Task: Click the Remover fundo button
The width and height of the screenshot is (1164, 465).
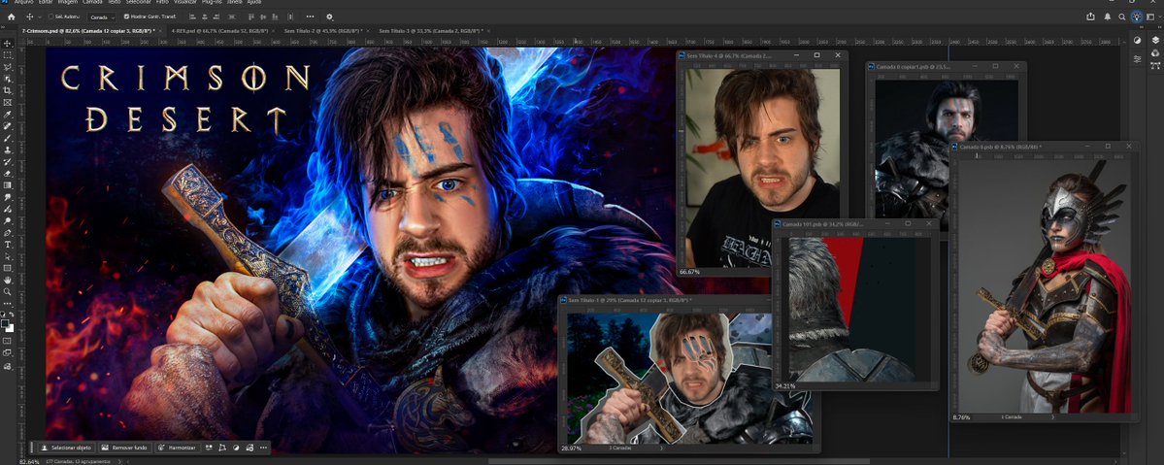Action: (x=124, y=448)
